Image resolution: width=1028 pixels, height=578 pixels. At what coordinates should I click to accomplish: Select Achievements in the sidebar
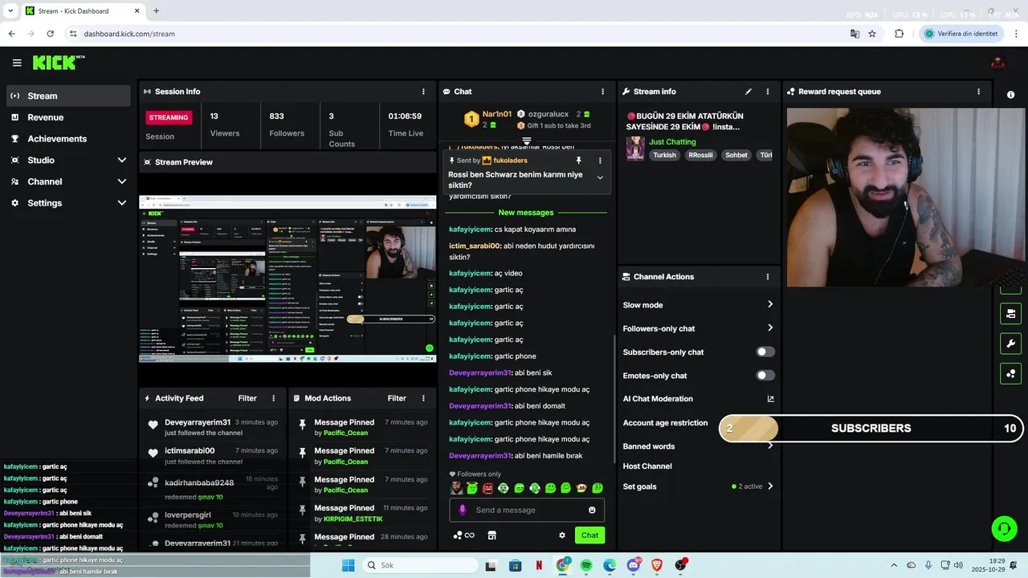[x=67, y=139]
